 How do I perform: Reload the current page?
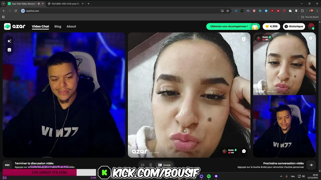(16, 11)
